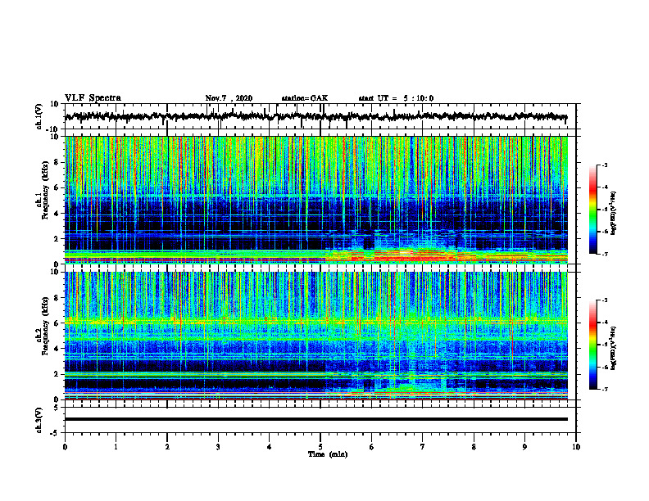Click the "2" kHz tick on ch.2 frequency axis
This screenshot has width=649, height=501.
click(x=57, y=374)
